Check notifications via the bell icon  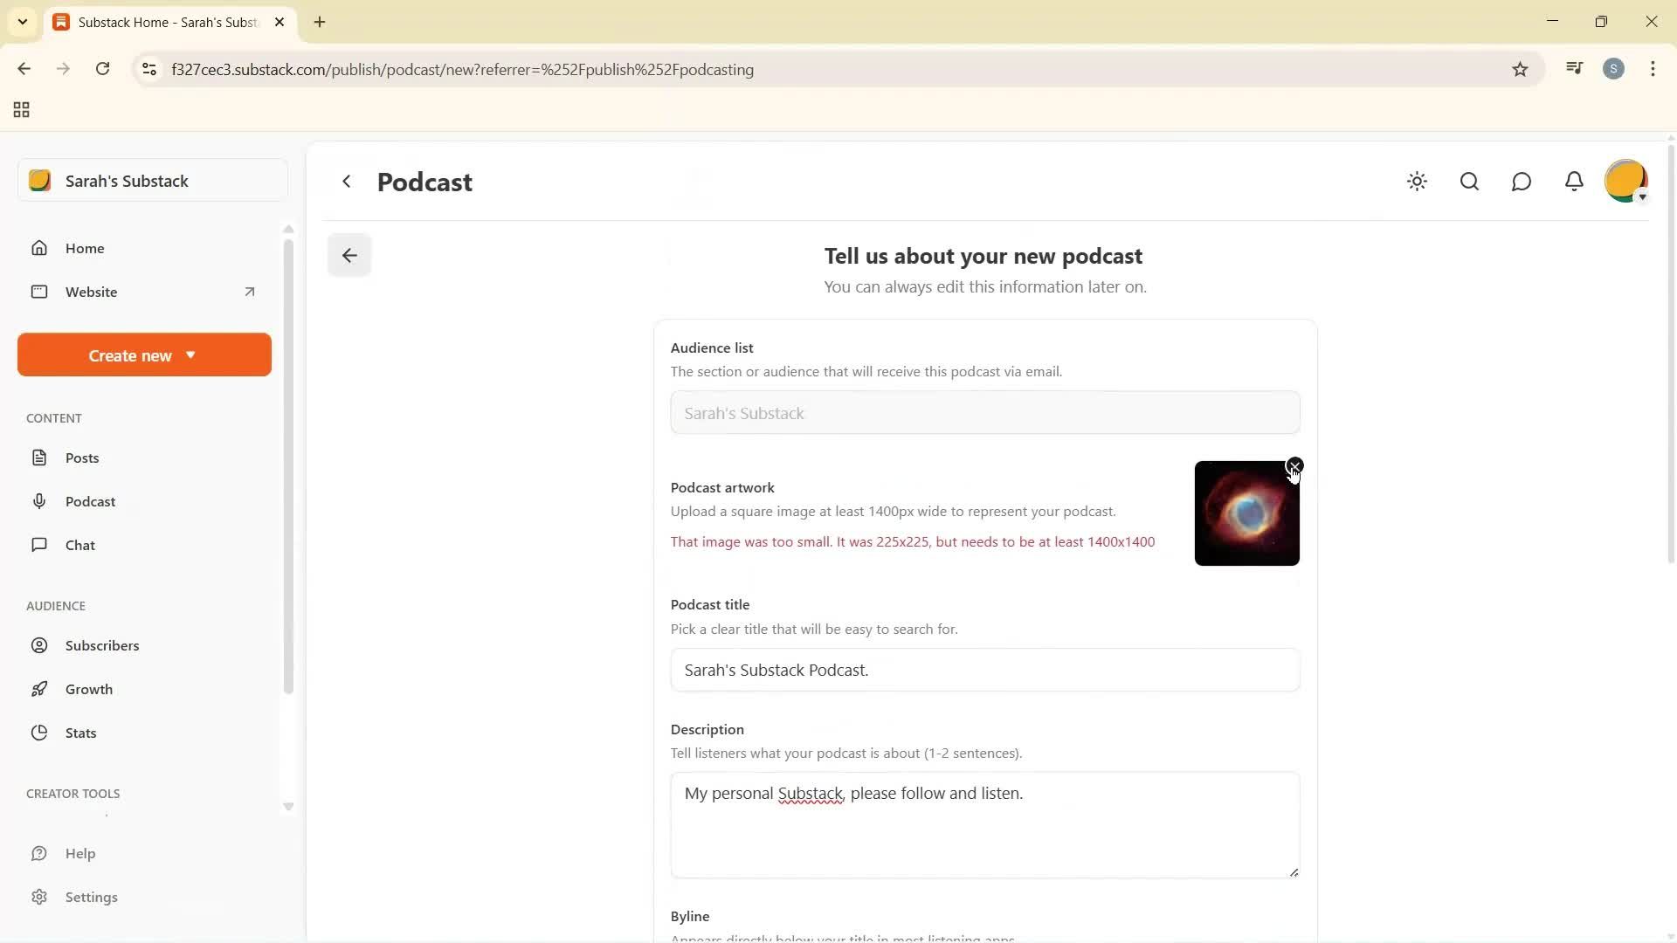click(x=1574, y=182)
